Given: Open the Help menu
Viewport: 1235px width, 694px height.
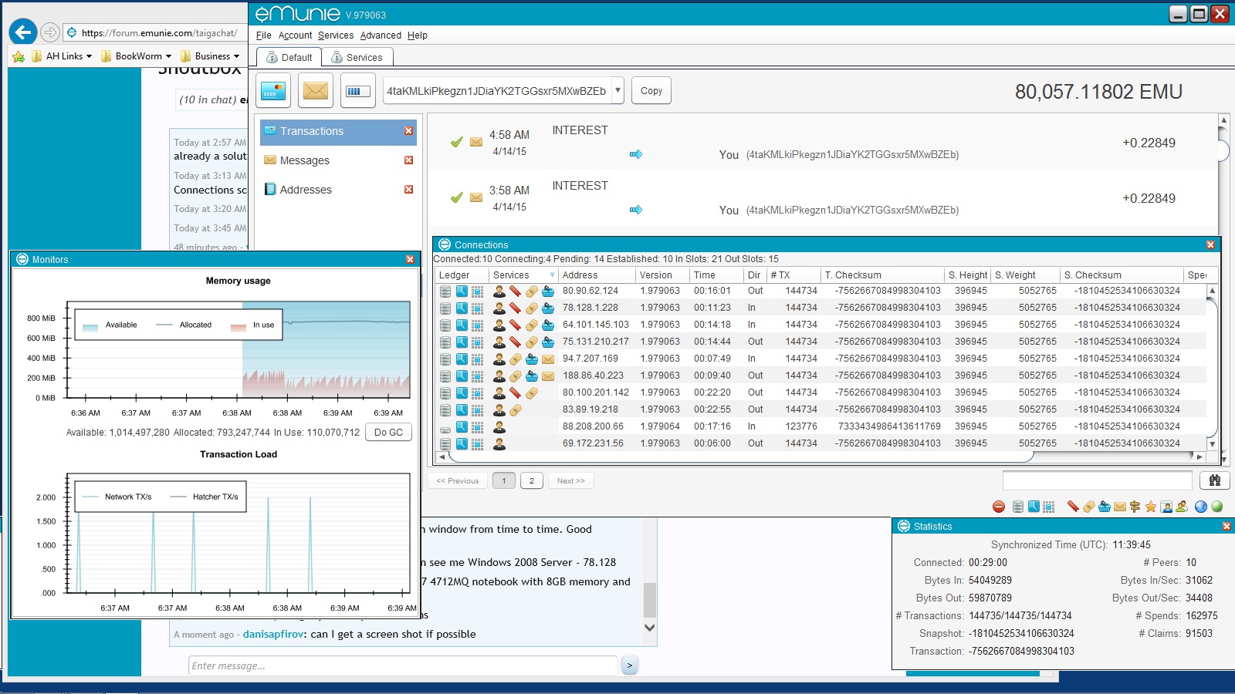Looking at the screenshot, I should click(418, 35).
